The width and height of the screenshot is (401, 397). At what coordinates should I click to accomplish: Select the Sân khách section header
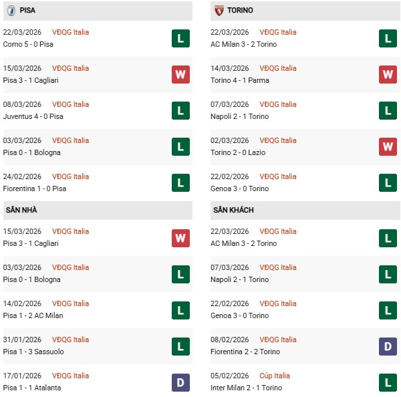[x=233, y=210]
